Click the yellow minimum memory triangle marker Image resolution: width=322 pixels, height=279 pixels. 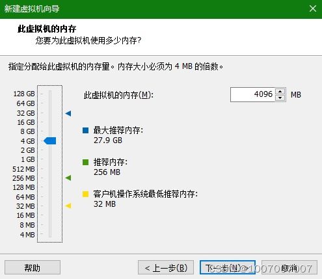68,206
